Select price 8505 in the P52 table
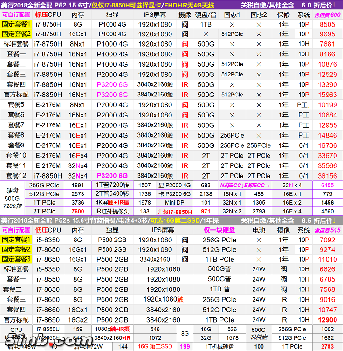Screen dimensions: 343x351 [x=327, y=24]
